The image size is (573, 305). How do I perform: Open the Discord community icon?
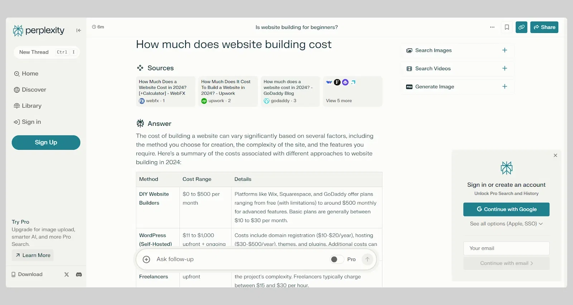click(x=79, y=275)
